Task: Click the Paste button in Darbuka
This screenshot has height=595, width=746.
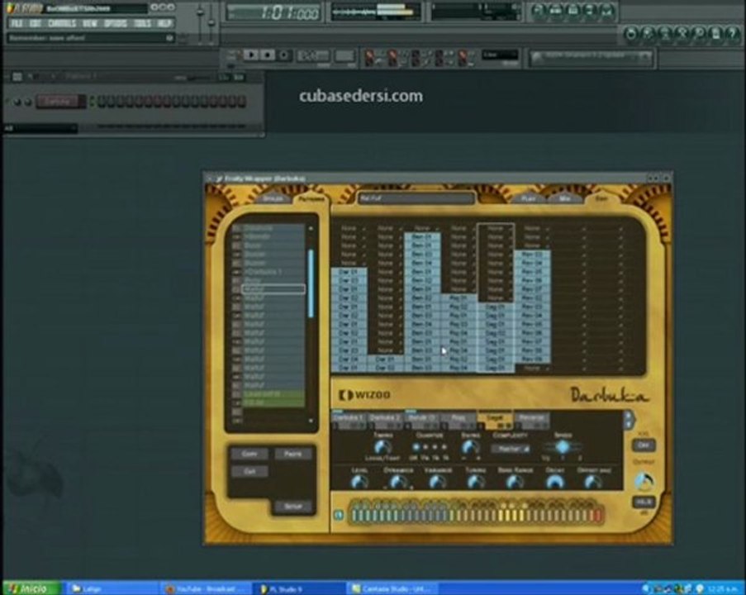Action: click(x=293, y=454)
